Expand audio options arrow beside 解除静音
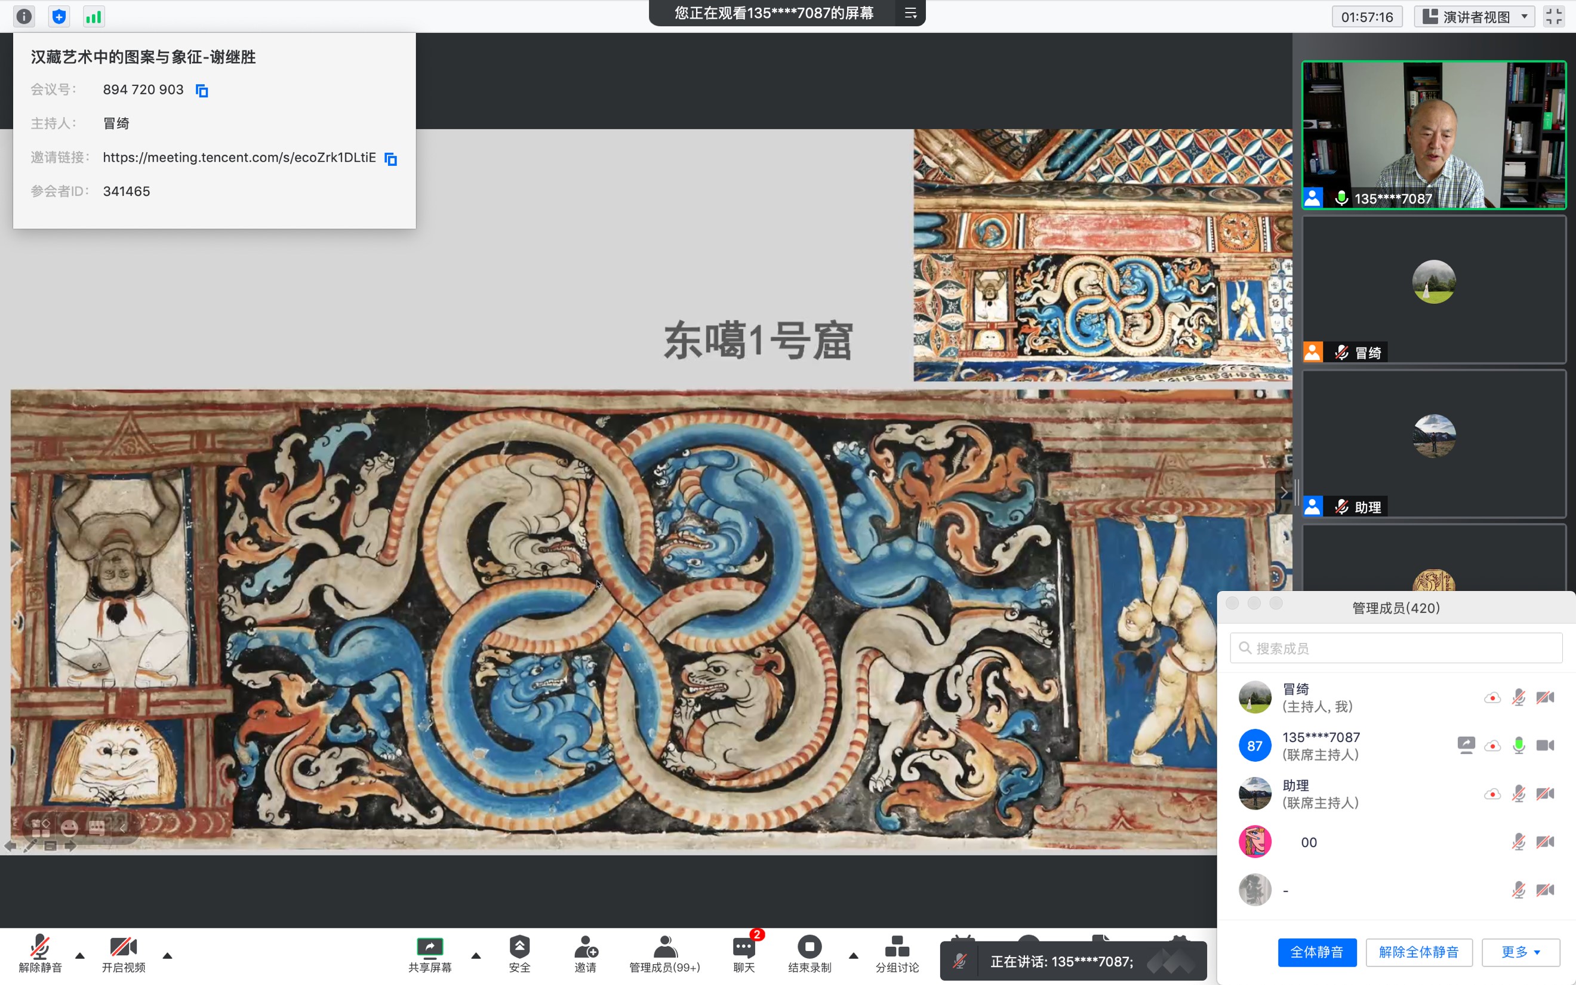1576x985 pixels. [x=80, y=956]
